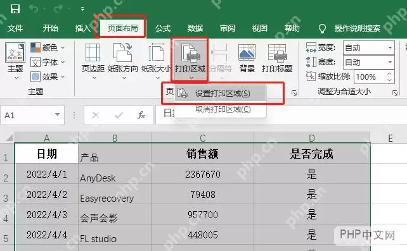Open the 字体 theme fonts dropdown
The height and width of the screenshot is (251, 407).
[x=48, y=62]
